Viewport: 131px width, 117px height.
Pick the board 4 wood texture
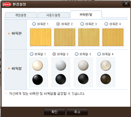pyautogui.click(x=113, y=37)
